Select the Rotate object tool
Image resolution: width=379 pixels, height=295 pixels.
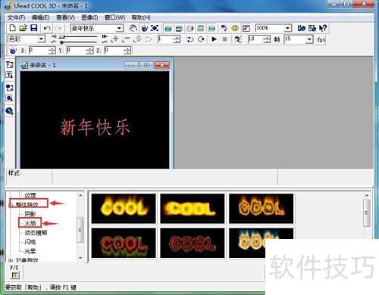pyautogui.click(x=144, y=28)
